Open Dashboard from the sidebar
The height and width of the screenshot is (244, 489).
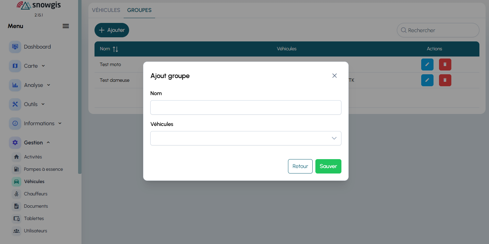click(x=37, y=47)
